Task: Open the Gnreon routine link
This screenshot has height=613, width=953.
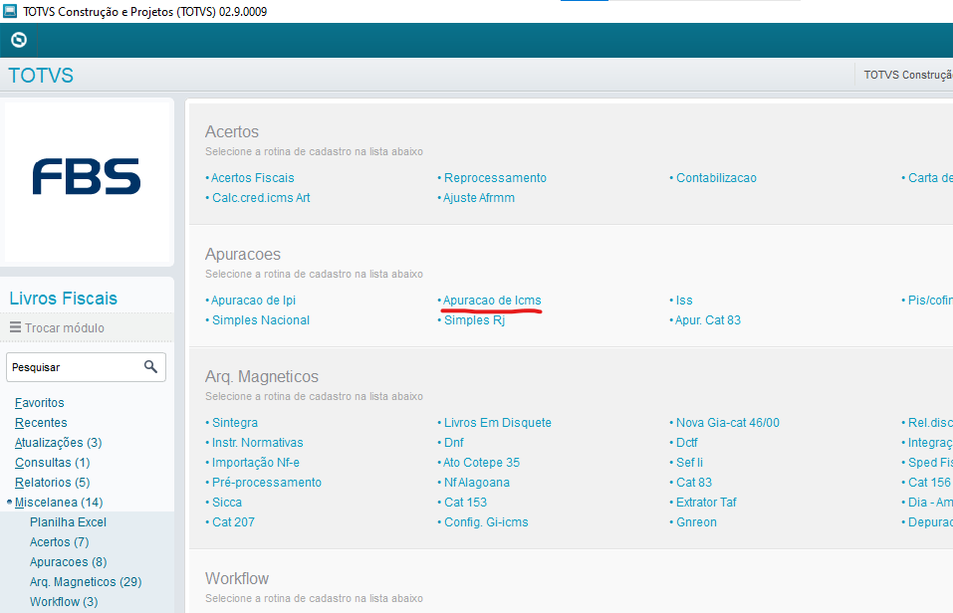Action: (x=696, y=522)
